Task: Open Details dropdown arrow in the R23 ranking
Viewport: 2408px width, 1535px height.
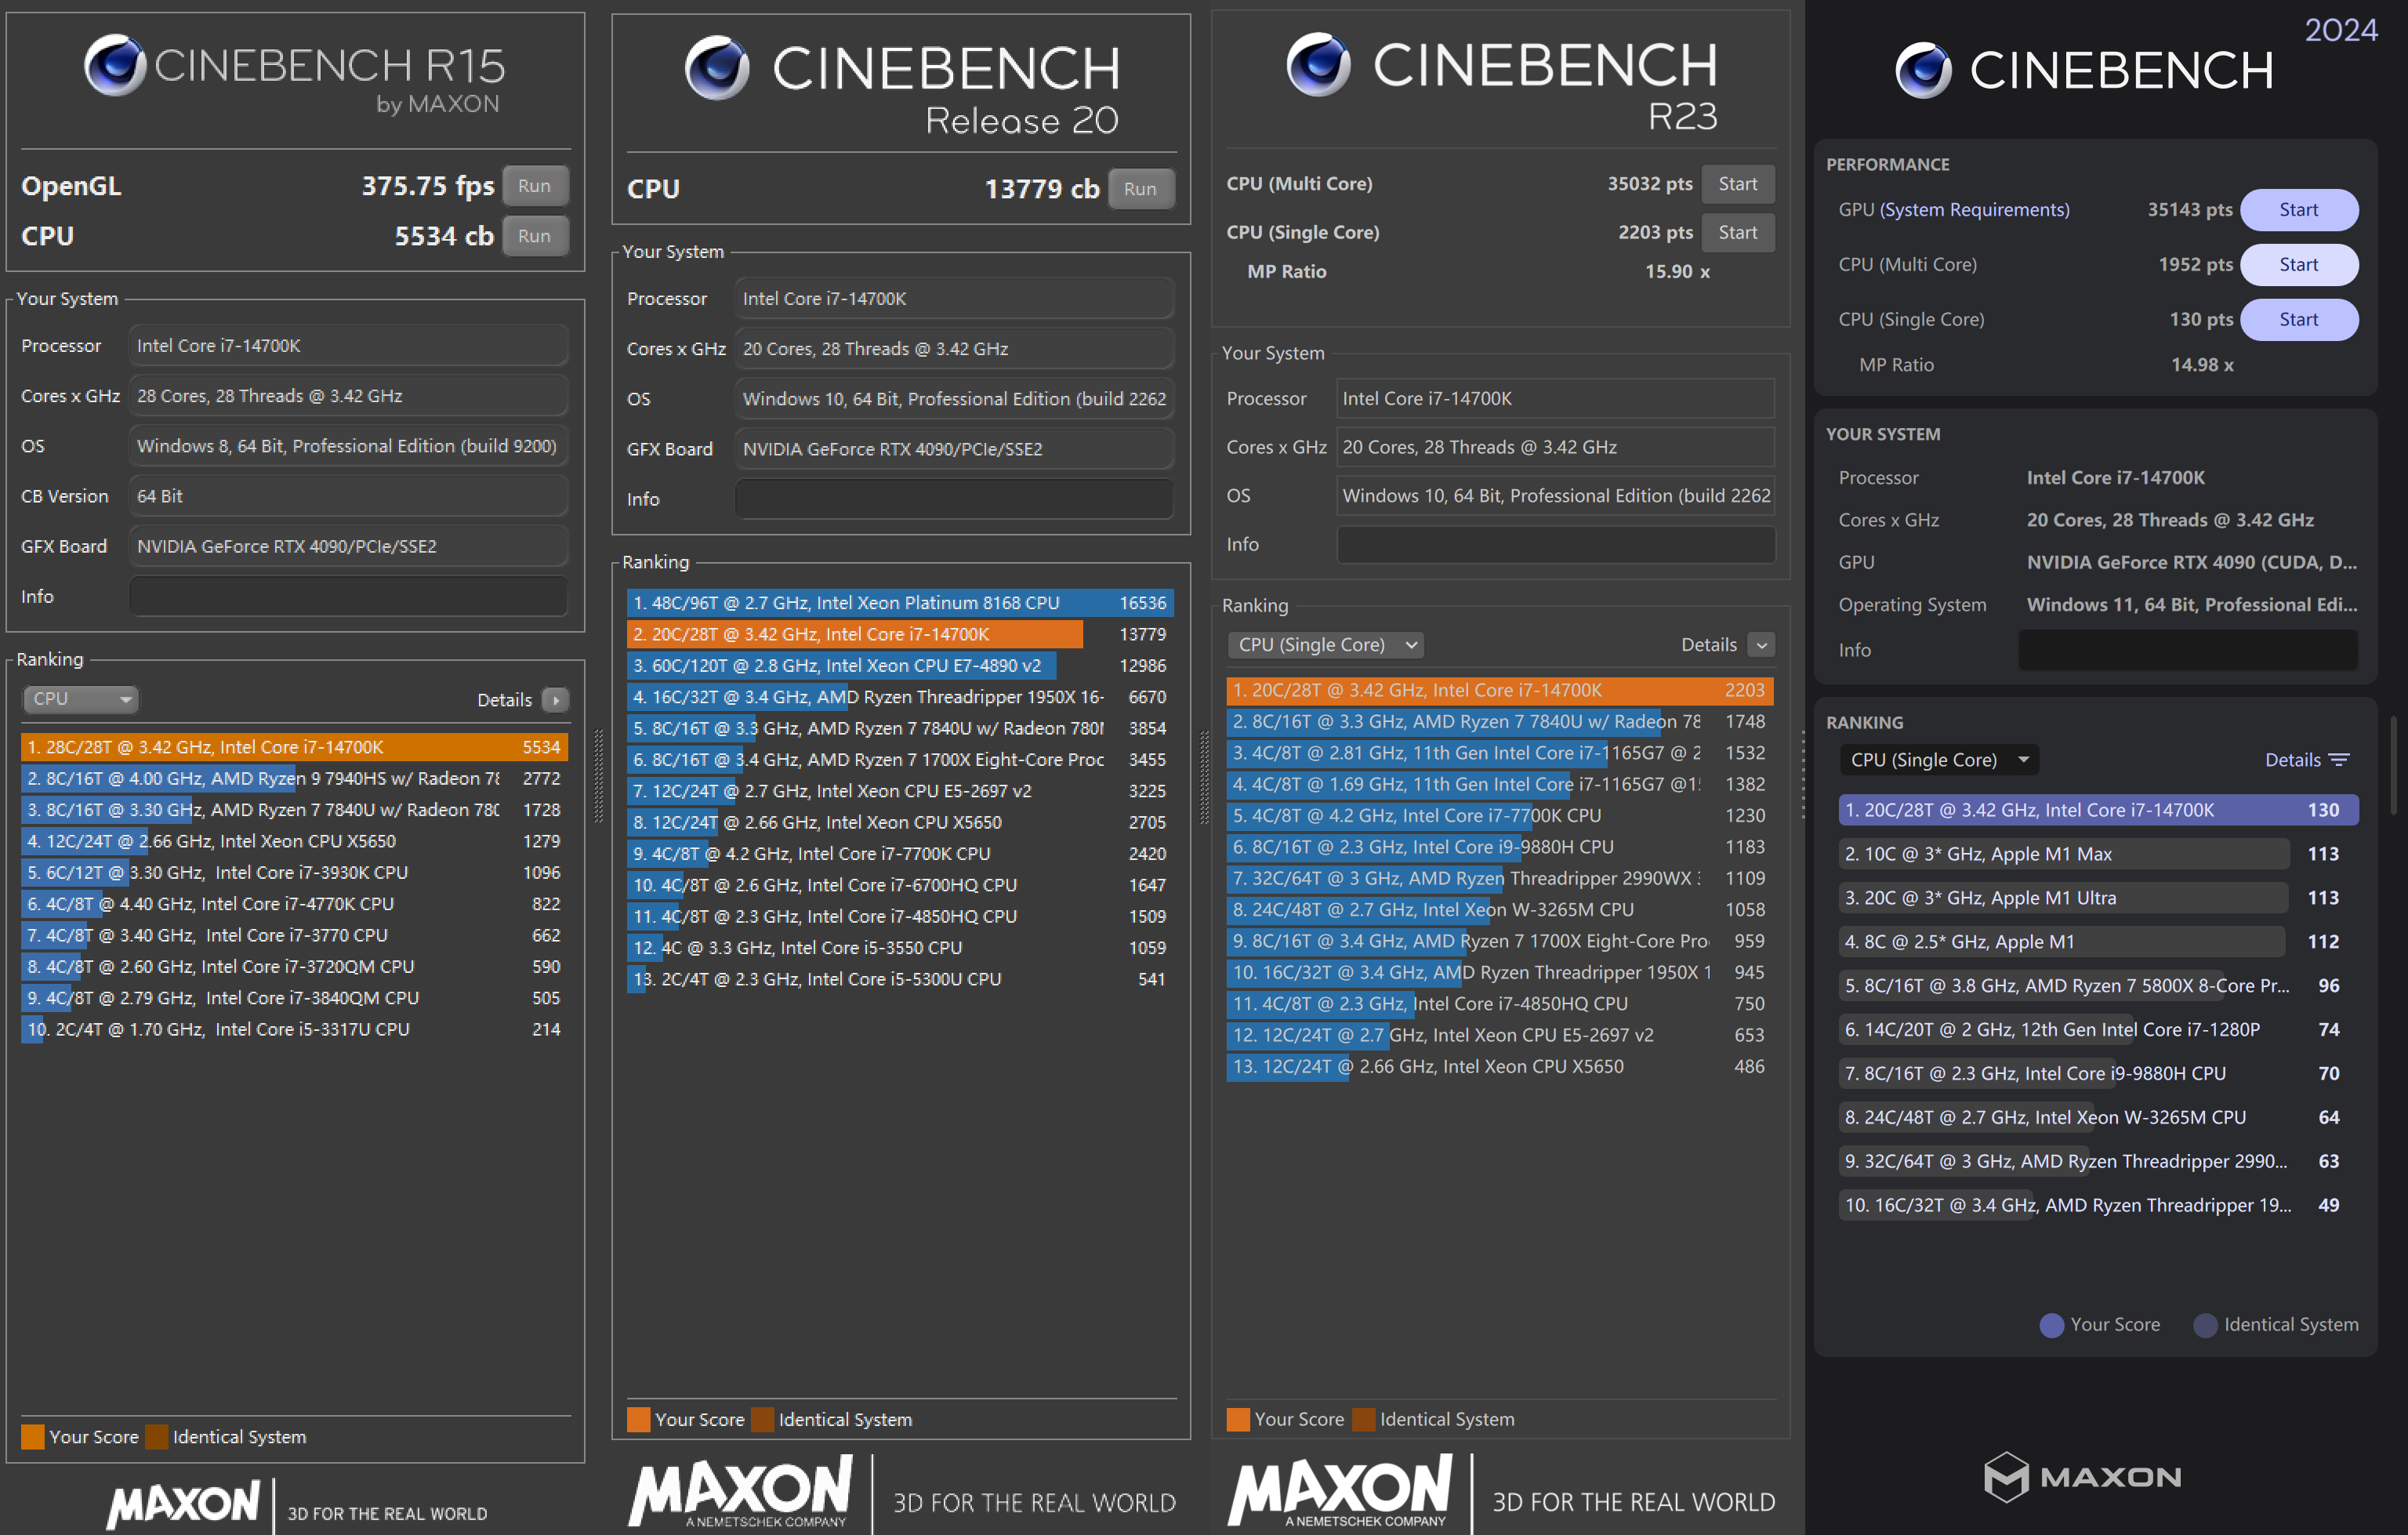Action: [1762, 645]
